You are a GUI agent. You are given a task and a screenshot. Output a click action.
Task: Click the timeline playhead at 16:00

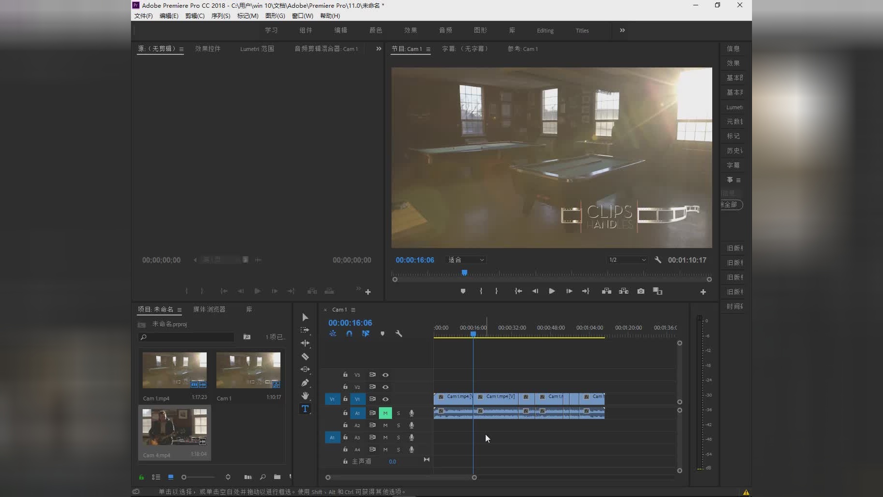coord(473,334)
